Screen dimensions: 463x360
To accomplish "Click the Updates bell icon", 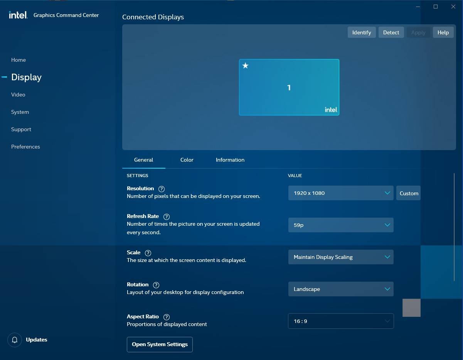I will point(15,340).
